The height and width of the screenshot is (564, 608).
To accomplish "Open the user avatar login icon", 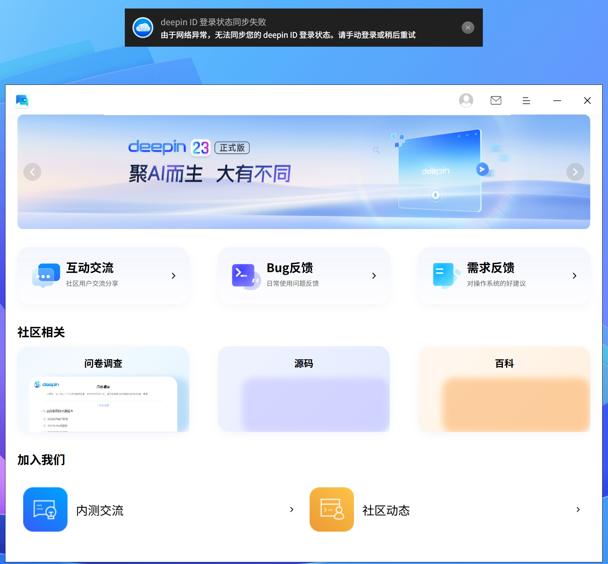I will click(x=466, y=101).
